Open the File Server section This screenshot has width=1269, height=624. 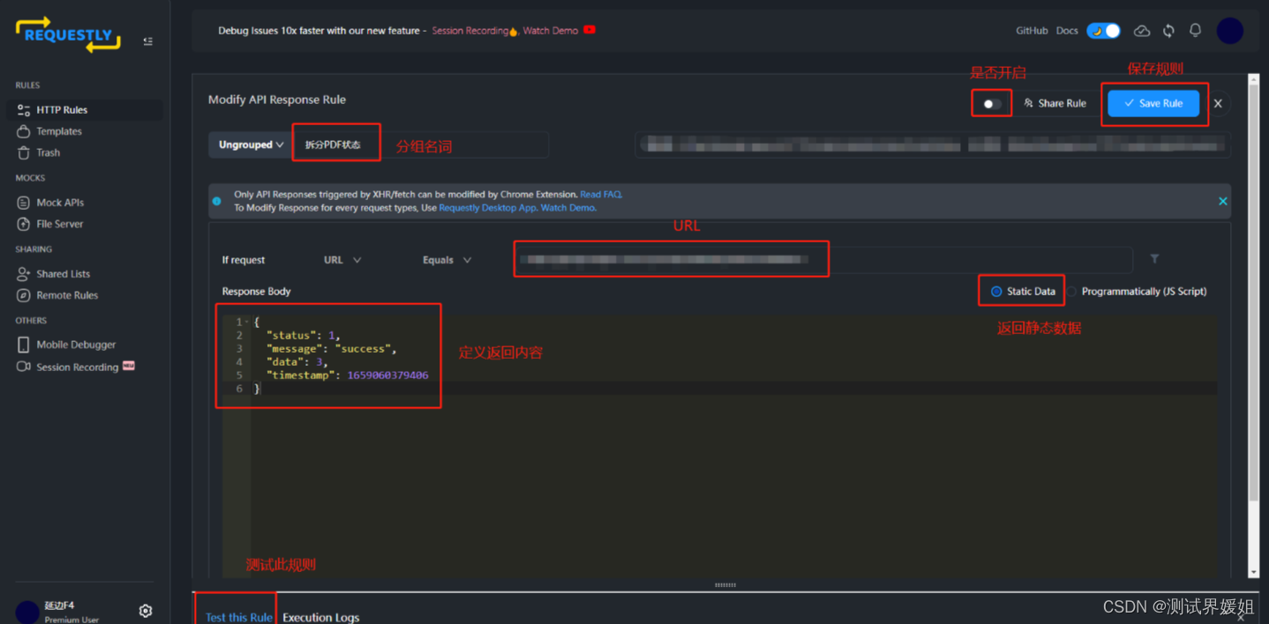[60, 223]
